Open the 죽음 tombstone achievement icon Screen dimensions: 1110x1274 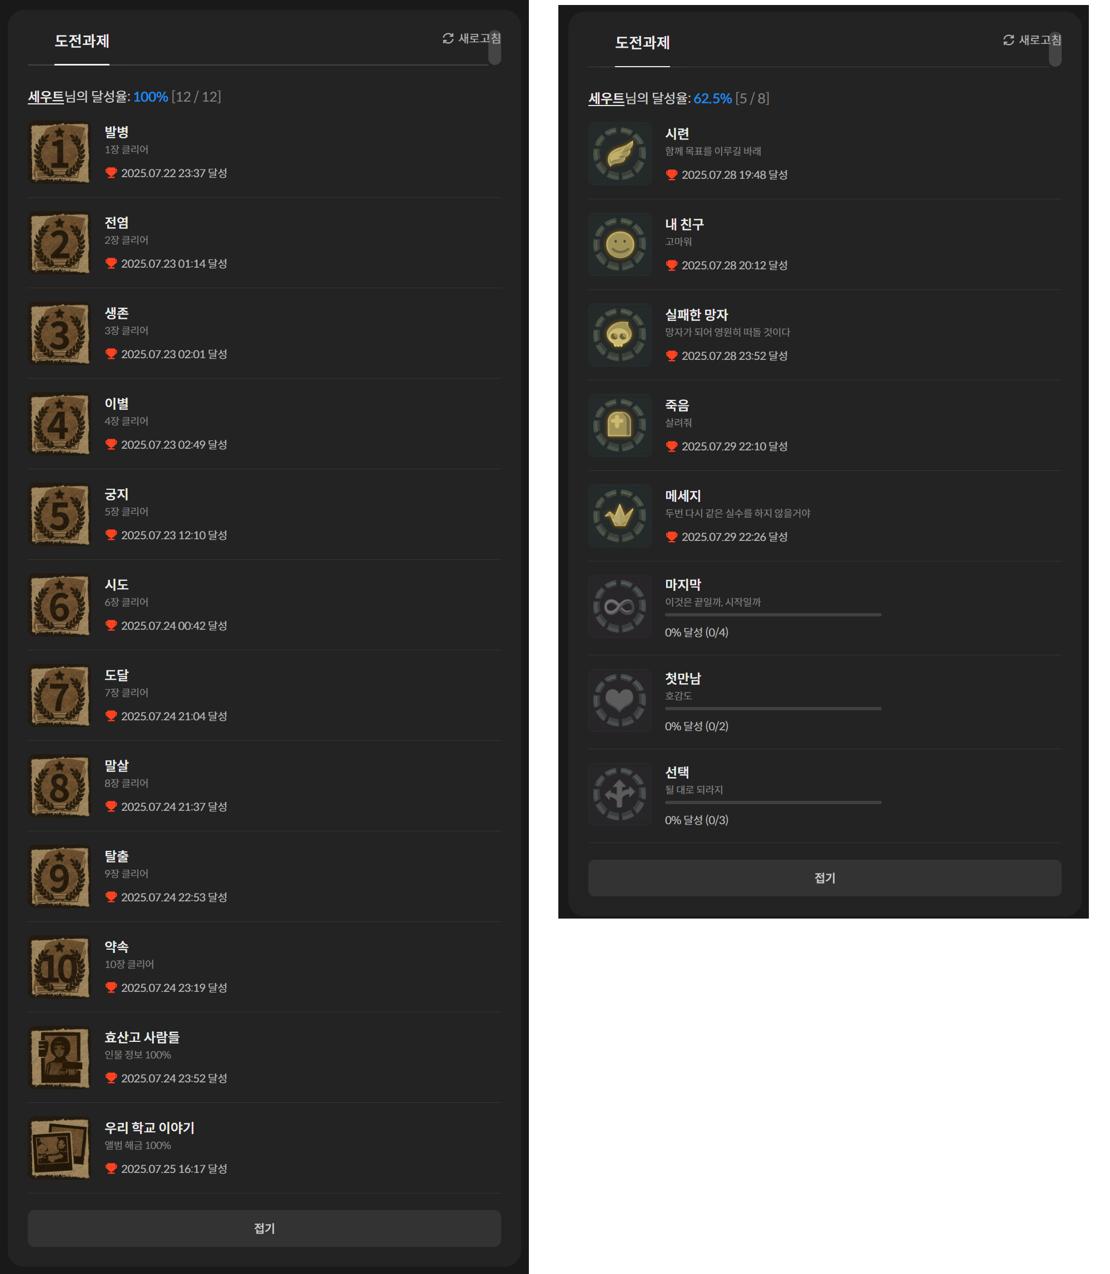[620, 425]
